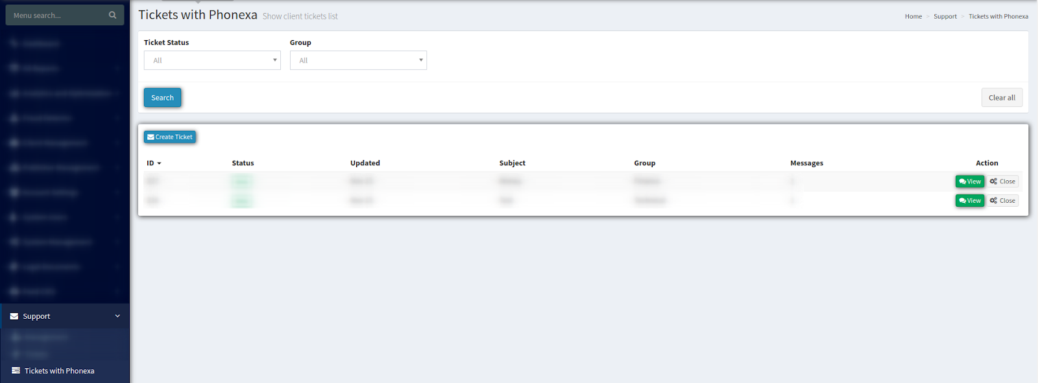Screen dimensions: 1038x383
Task: Open the Group filter dropdown
Action: (358, 60)
